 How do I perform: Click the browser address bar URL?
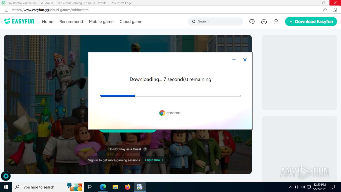click(51, 10)
